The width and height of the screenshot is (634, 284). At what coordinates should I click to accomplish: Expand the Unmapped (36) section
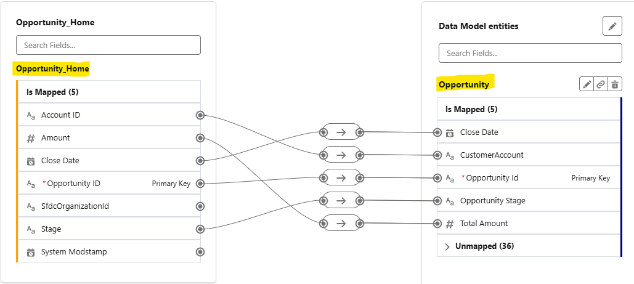(447, 246)
